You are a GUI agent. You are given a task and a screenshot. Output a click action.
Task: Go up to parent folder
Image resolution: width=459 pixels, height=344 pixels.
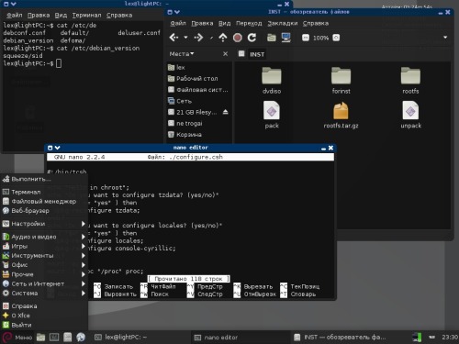[223, 38]
